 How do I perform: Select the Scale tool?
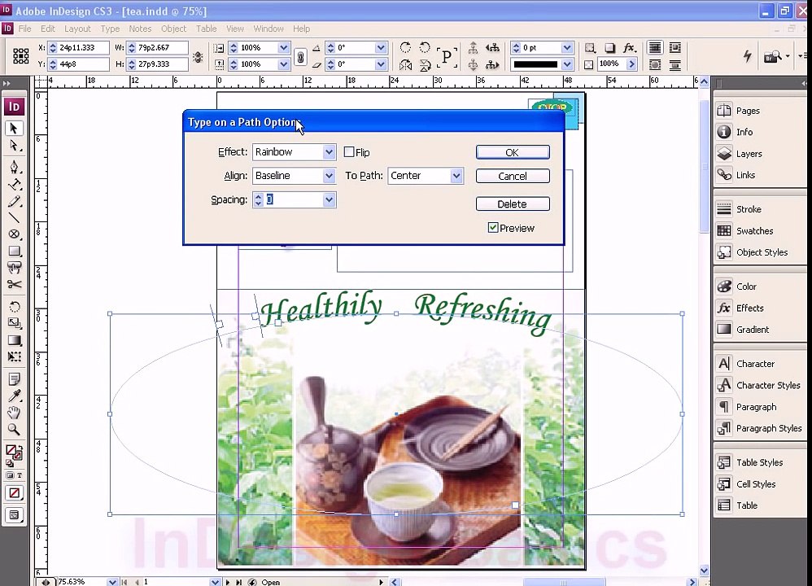tap(14, 323)
